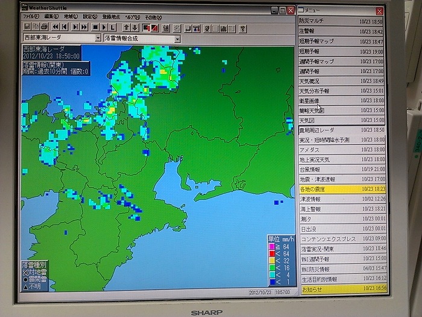The image size is (422, 317).
Task: Open the 落雷情報合成 layer dropdown
Action: tap(177, 39)
